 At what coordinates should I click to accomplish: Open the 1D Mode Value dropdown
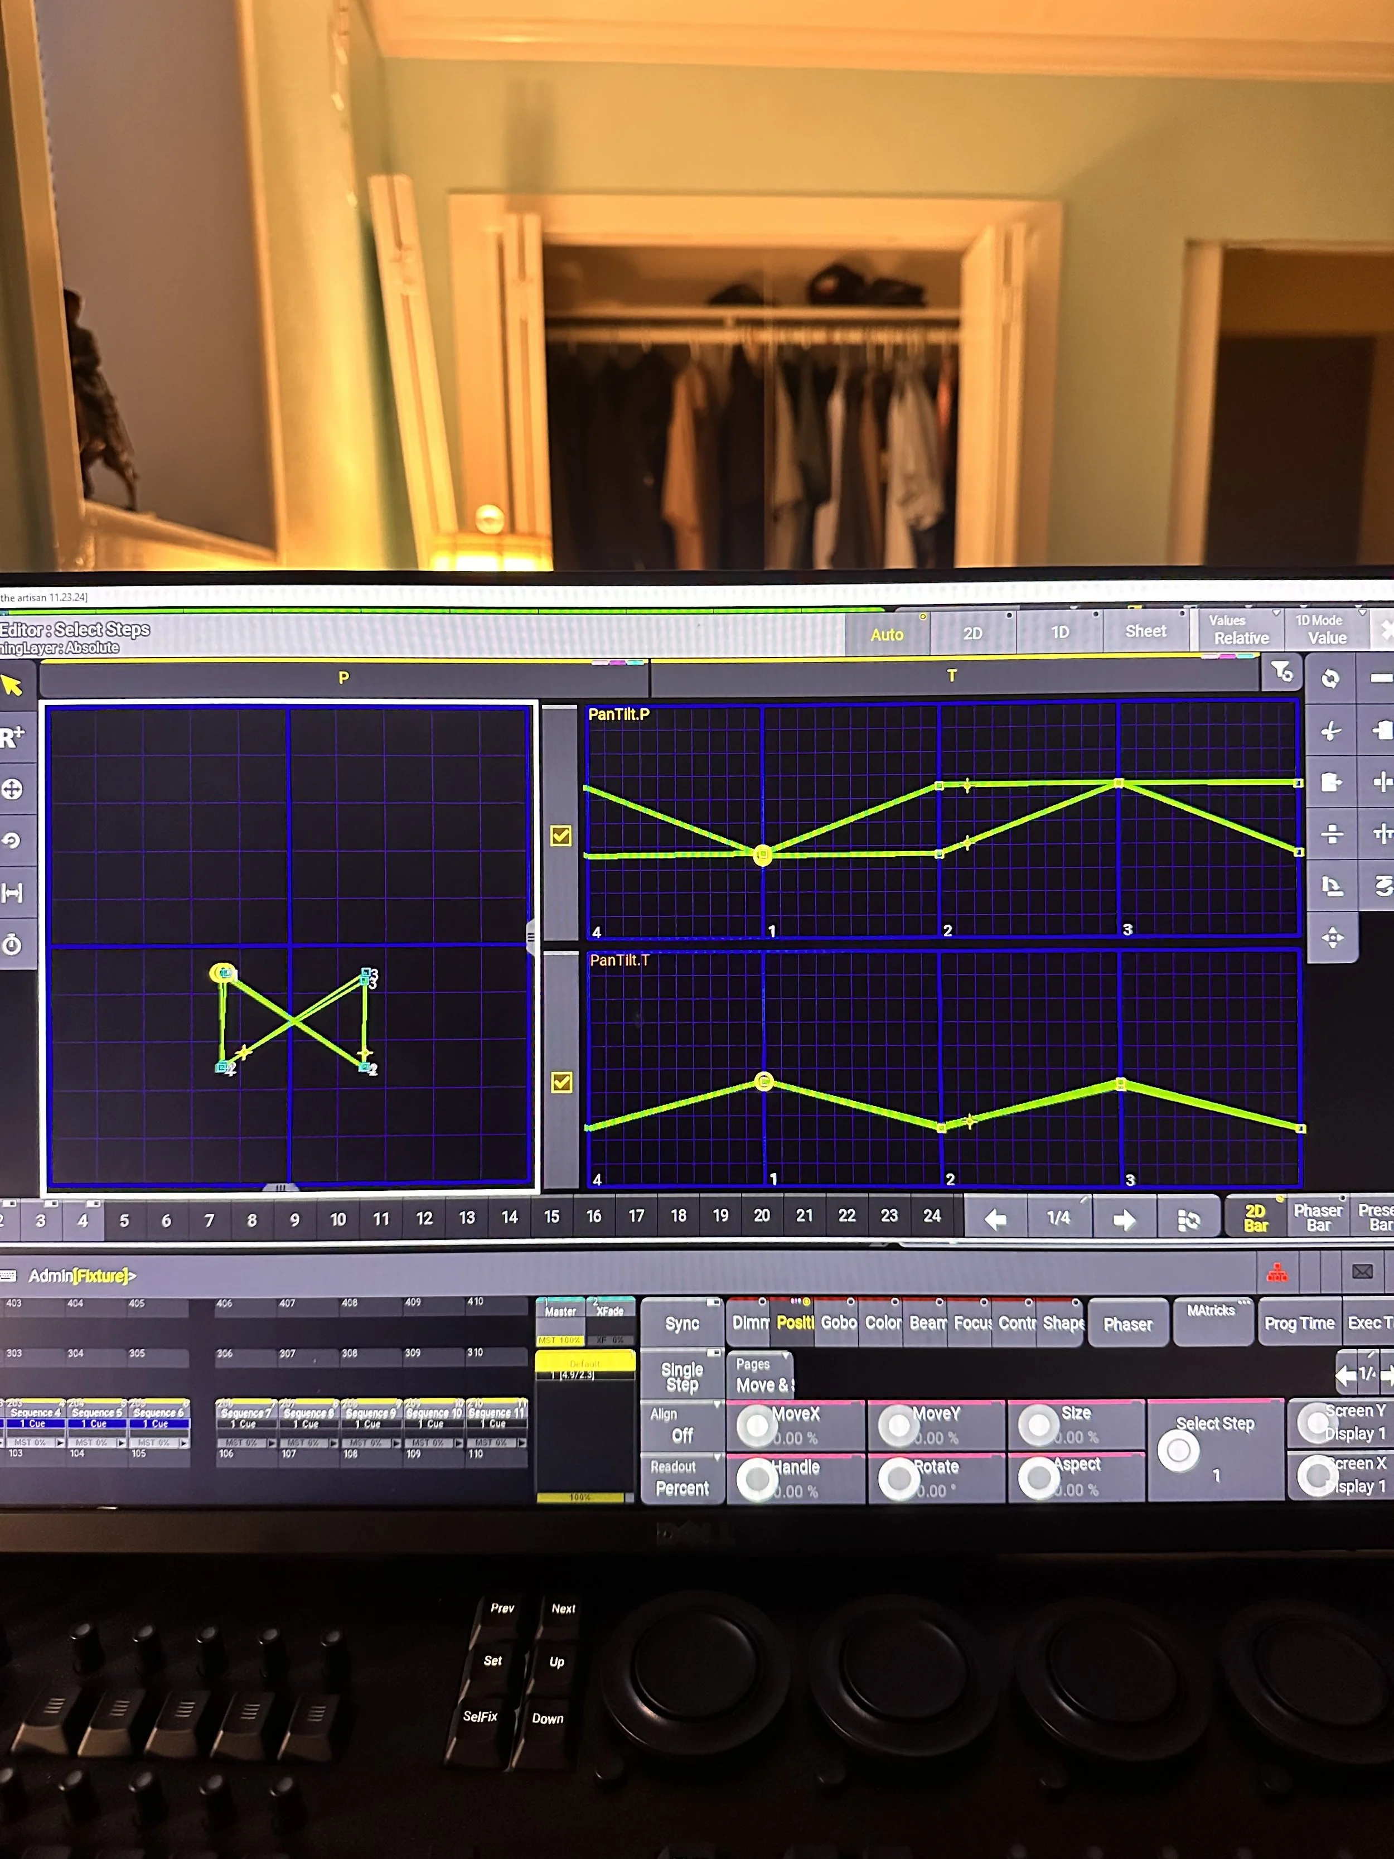point(1326,630)
